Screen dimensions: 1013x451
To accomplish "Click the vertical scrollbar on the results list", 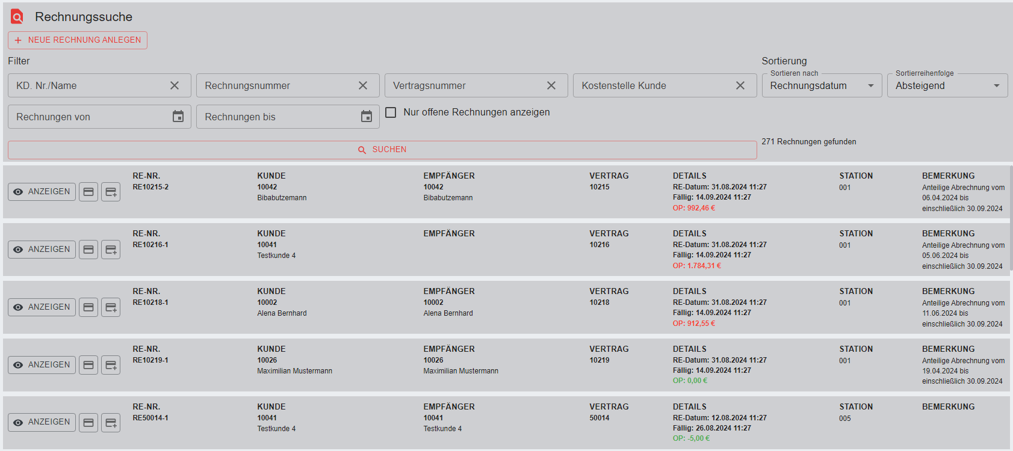I will (x=1011, y=216).
